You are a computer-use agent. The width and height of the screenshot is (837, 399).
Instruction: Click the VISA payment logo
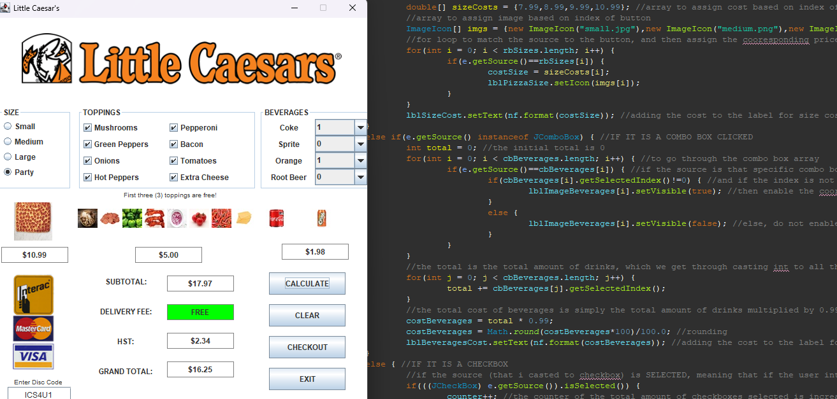coord(33,356)
